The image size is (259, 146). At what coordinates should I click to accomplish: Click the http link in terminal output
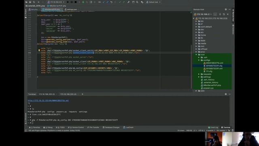tap(48, 101)
